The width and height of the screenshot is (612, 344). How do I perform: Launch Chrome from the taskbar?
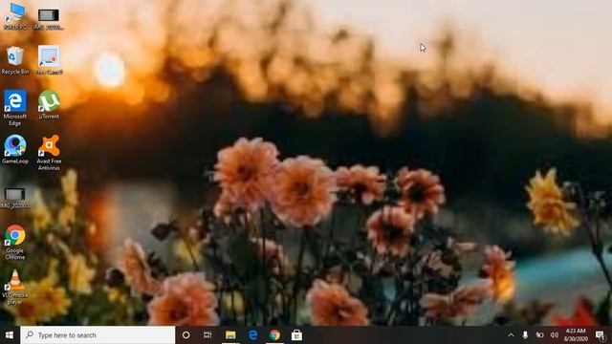coord(274,335)
